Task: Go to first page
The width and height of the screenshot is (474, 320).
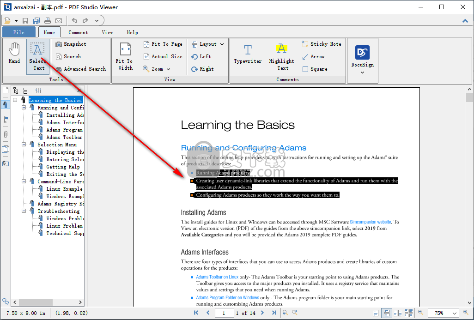Action: click(196, 313)
